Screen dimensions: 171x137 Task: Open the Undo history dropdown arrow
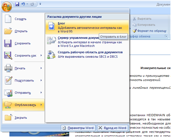[27, 4]
